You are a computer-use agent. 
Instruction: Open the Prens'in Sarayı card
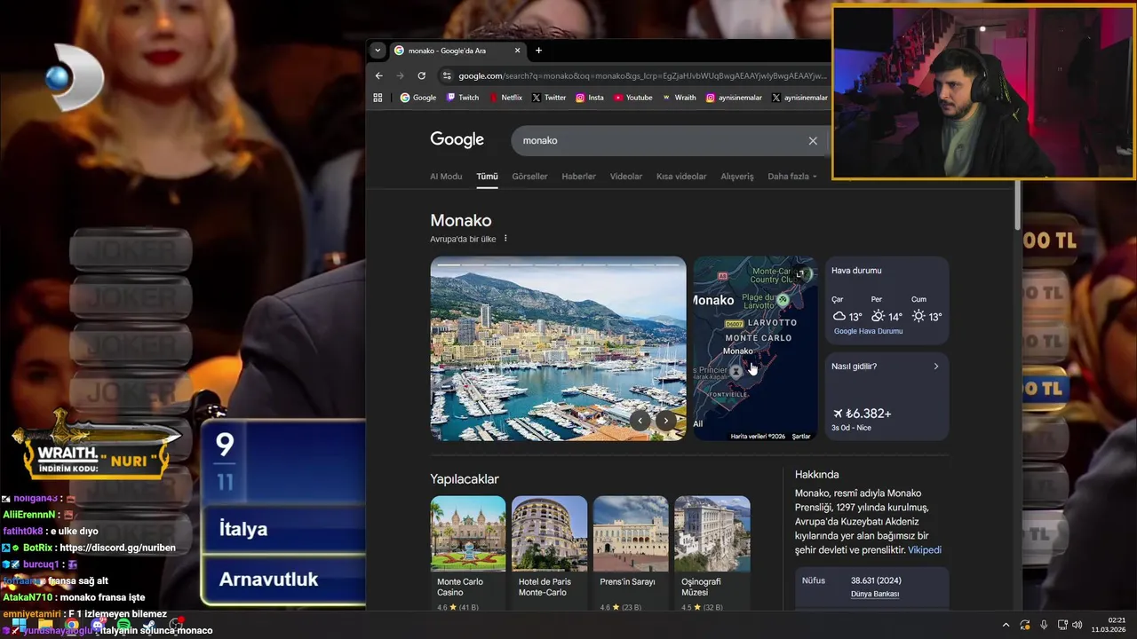coord(631,555)
